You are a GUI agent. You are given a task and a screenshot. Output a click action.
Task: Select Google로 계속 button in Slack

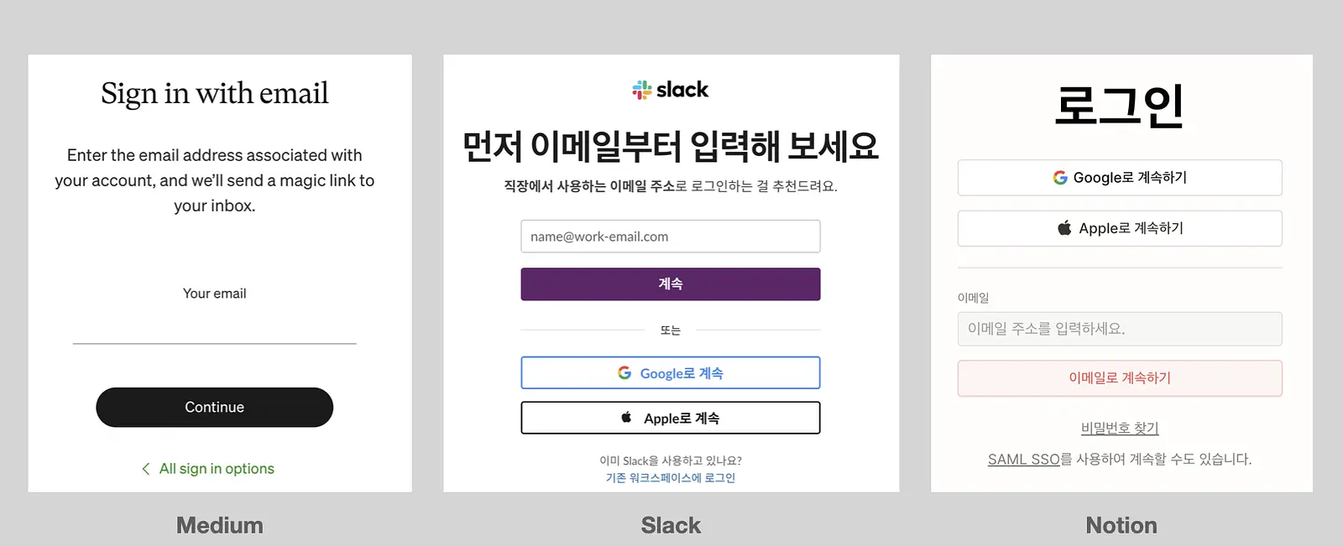670,372
